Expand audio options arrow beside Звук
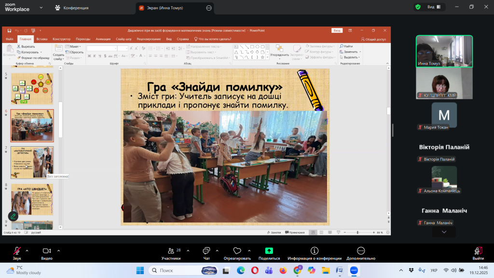 (27, 250)
